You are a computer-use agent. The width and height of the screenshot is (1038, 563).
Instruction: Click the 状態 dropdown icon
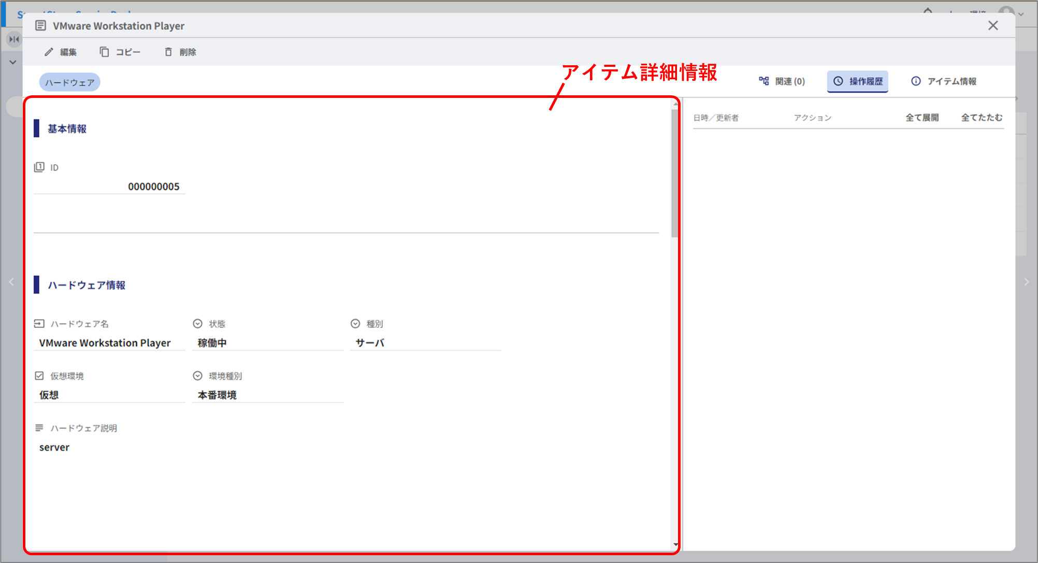coord(197,324)
